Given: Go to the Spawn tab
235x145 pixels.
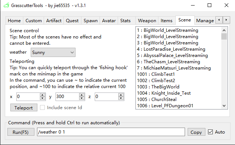Looking at the screenshot, I should coord(91,20).
